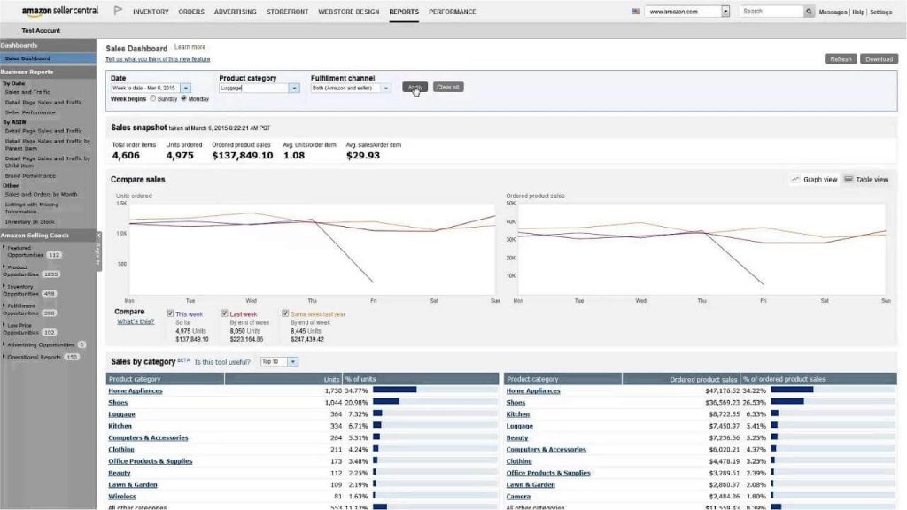Select Monday as week start
The width and height of the screenshot is (907, 510).
pyautogui.click(x=184, y=99)
